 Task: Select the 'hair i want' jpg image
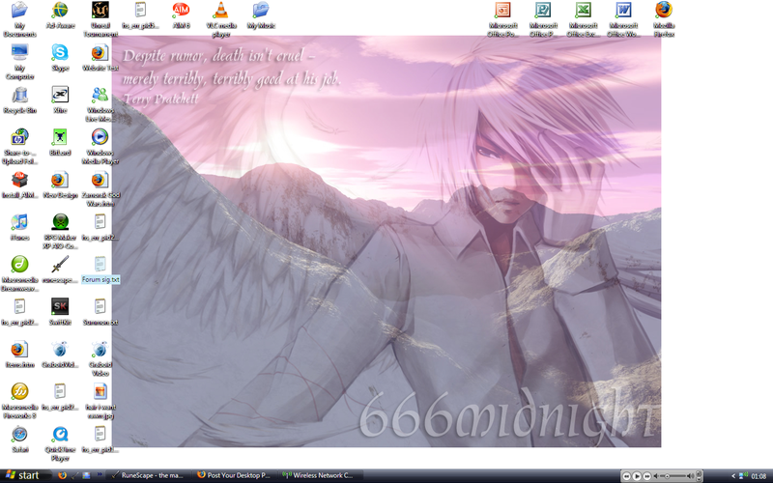pyautogui.click(x=100, y=401)
